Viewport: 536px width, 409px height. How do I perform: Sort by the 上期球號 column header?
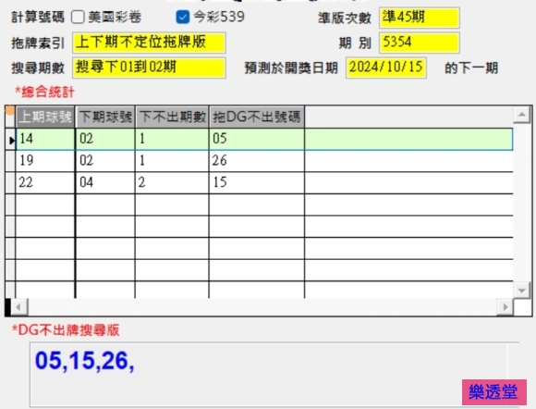pos(45,117)
